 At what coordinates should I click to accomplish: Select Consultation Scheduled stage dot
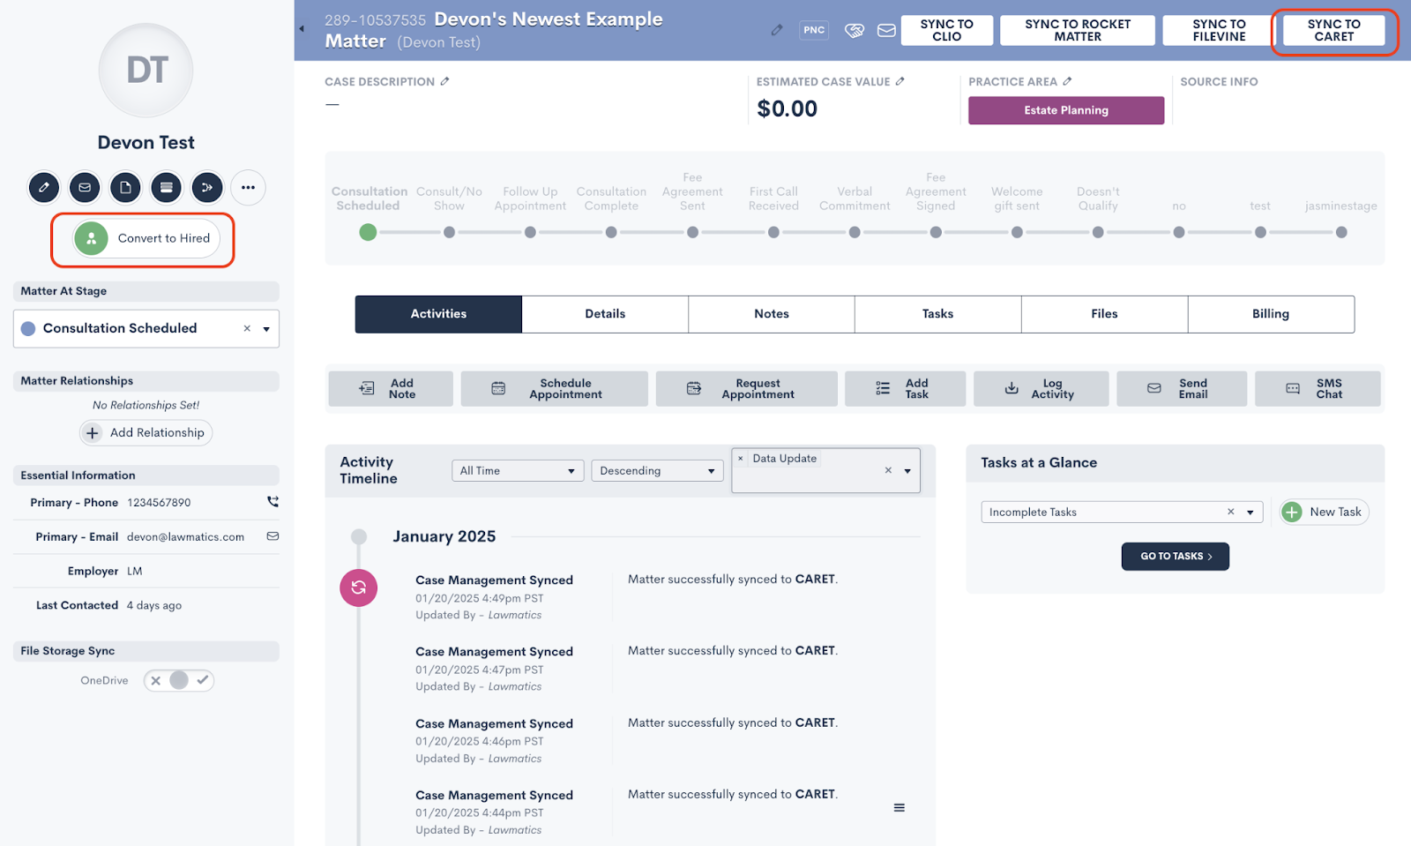(x=368, y=232)
